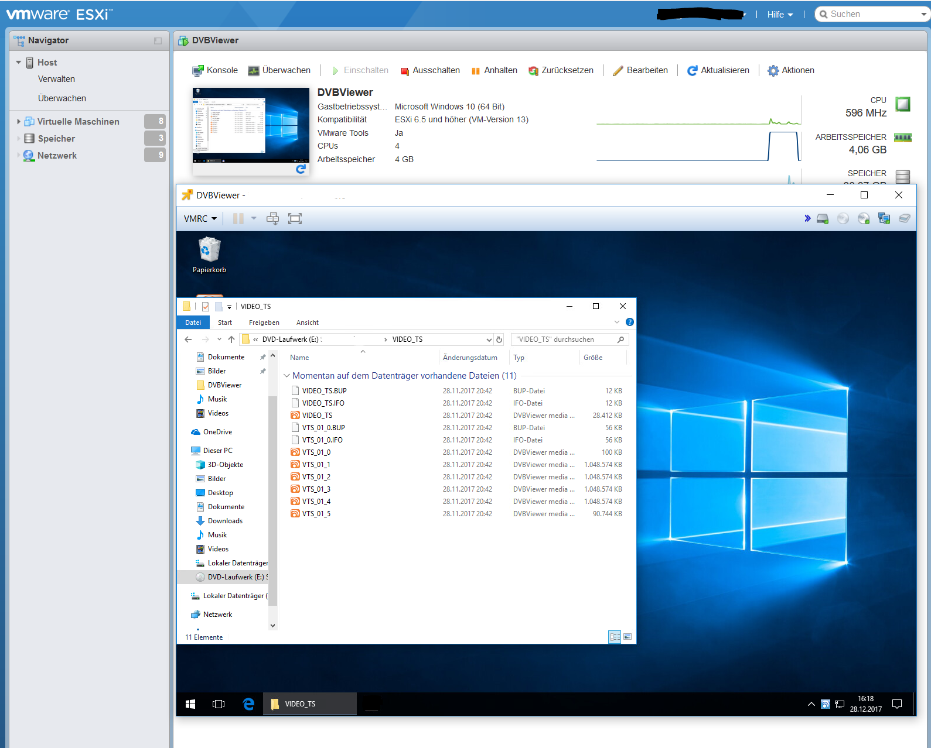Expand VMRC device arrows icon
This screenshot has height=748, width=931.
(x=807, y=218)
